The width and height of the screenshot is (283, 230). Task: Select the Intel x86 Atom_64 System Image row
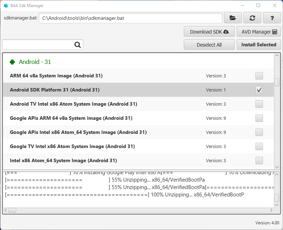[x=106, y=160]
